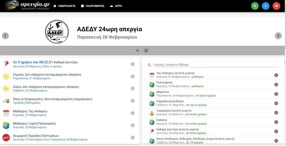Click info icon for Αύριο strikes row
Screen dimensions: 286x146
pos(133,88)
